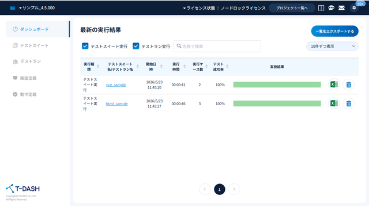Expand the ライセンス状態 dropdown
The width and height of the screenshot is (369, 207).
click(224, 8)
